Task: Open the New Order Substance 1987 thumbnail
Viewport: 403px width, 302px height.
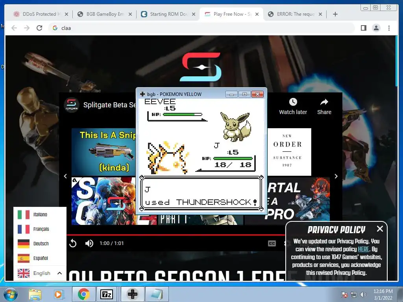Action: click(x=289, y=152)
